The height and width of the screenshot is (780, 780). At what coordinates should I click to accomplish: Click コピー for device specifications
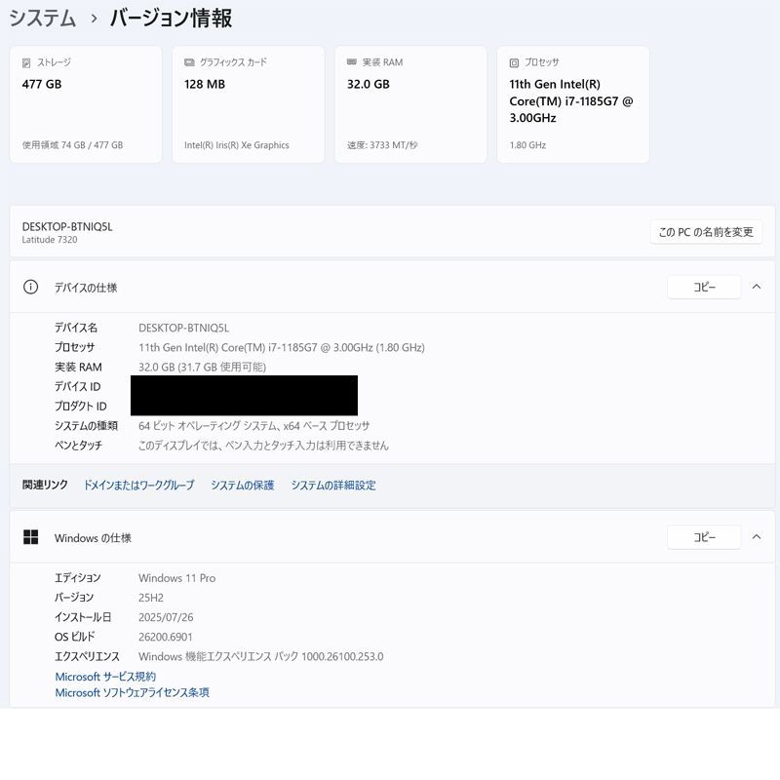click(x=704, y=287)
